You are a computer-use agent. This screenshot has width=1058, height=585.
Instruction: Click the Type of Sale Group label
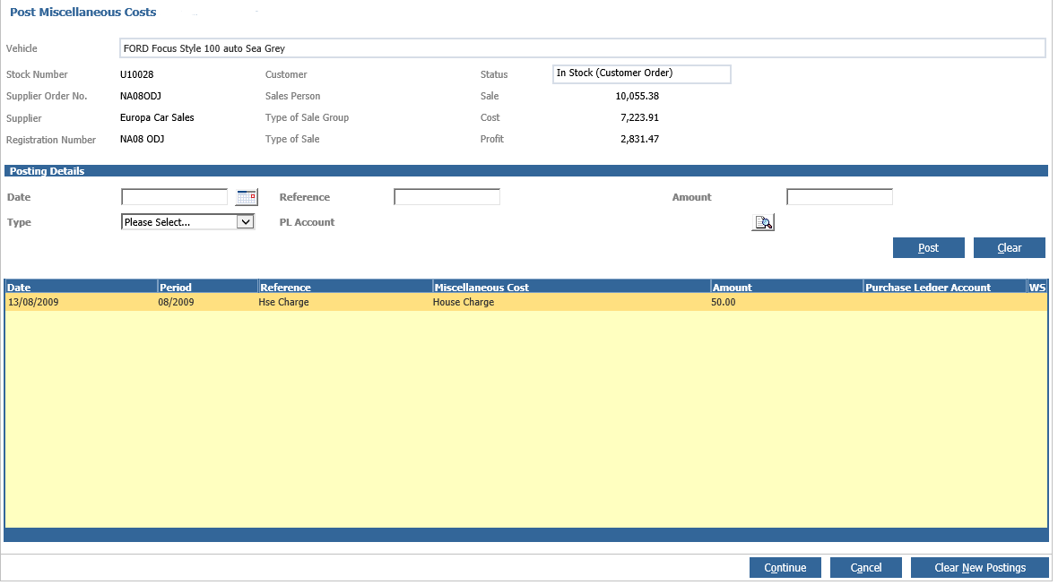point(307,117)
